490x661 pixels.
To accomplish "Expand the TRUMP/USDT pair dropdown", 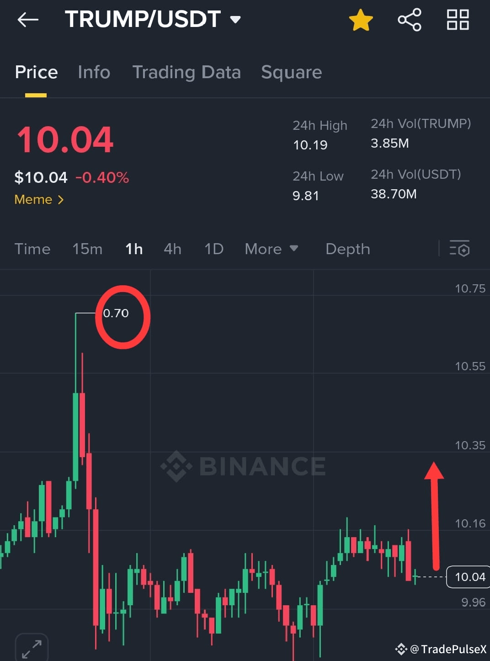I will pyautogui.click(x=235, y=20).
